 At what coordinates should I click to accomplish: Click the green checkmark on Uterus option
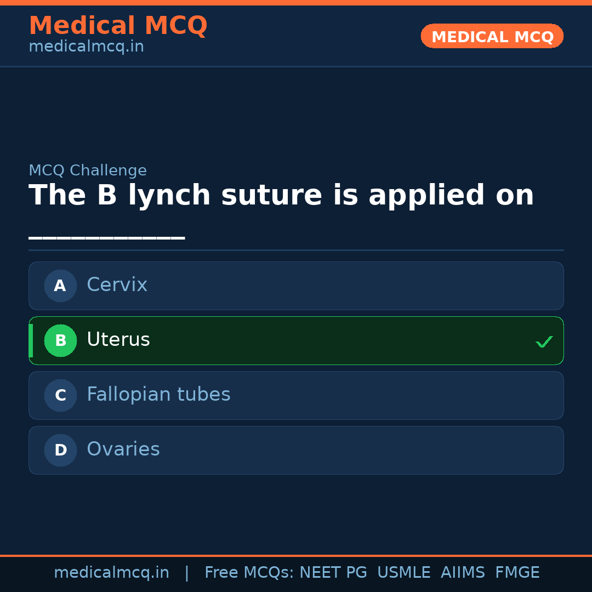click(x=544, y=341)
